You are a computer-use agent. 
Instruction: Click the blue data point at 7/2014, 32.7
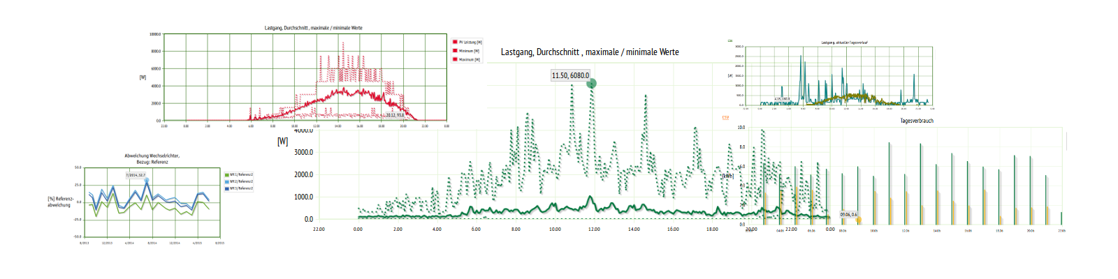147,181
